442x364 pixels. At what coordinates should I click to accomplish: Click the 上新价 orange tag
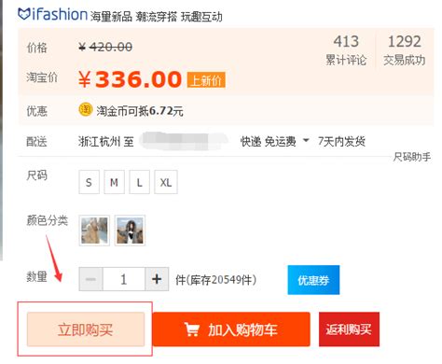(x=206, y=80)
